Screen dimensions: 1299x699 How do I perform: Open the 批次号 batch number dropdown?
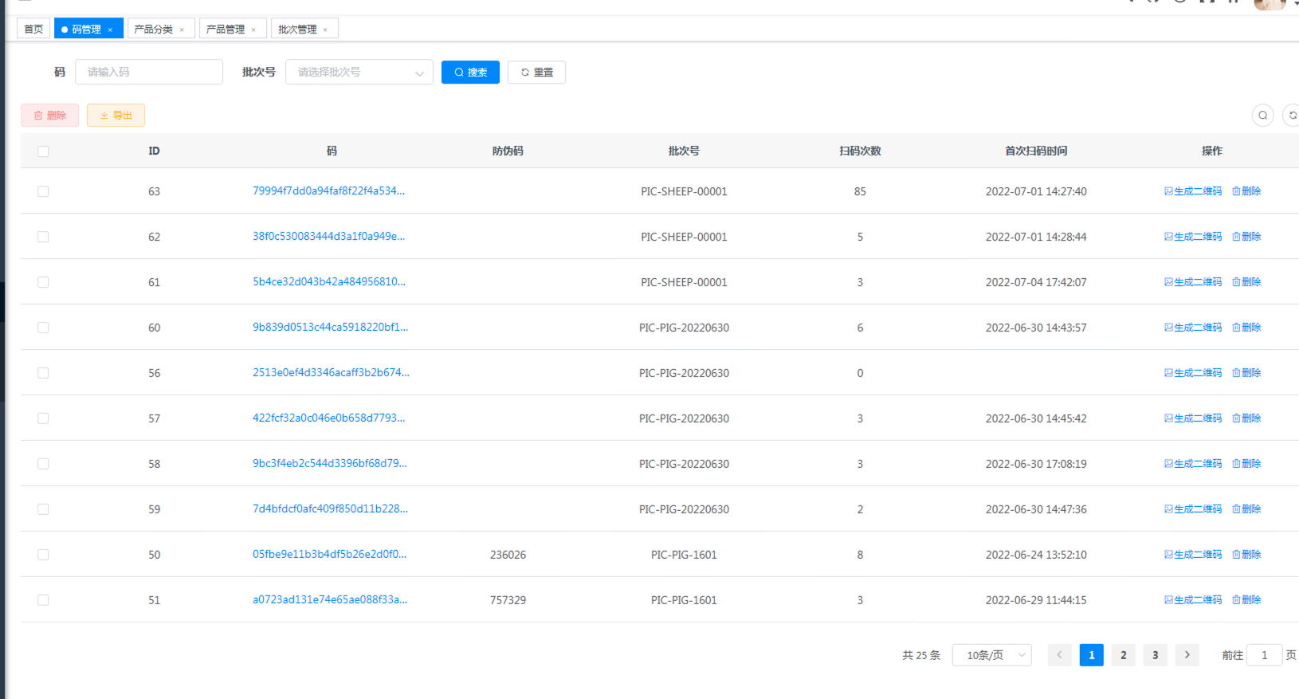pyautogui.click(x=359, y=72)
